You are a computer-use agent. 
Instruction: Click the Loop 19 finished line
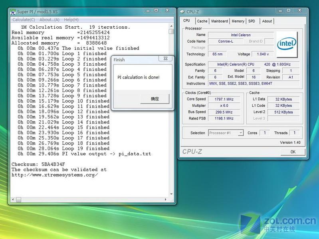point(63,149)
